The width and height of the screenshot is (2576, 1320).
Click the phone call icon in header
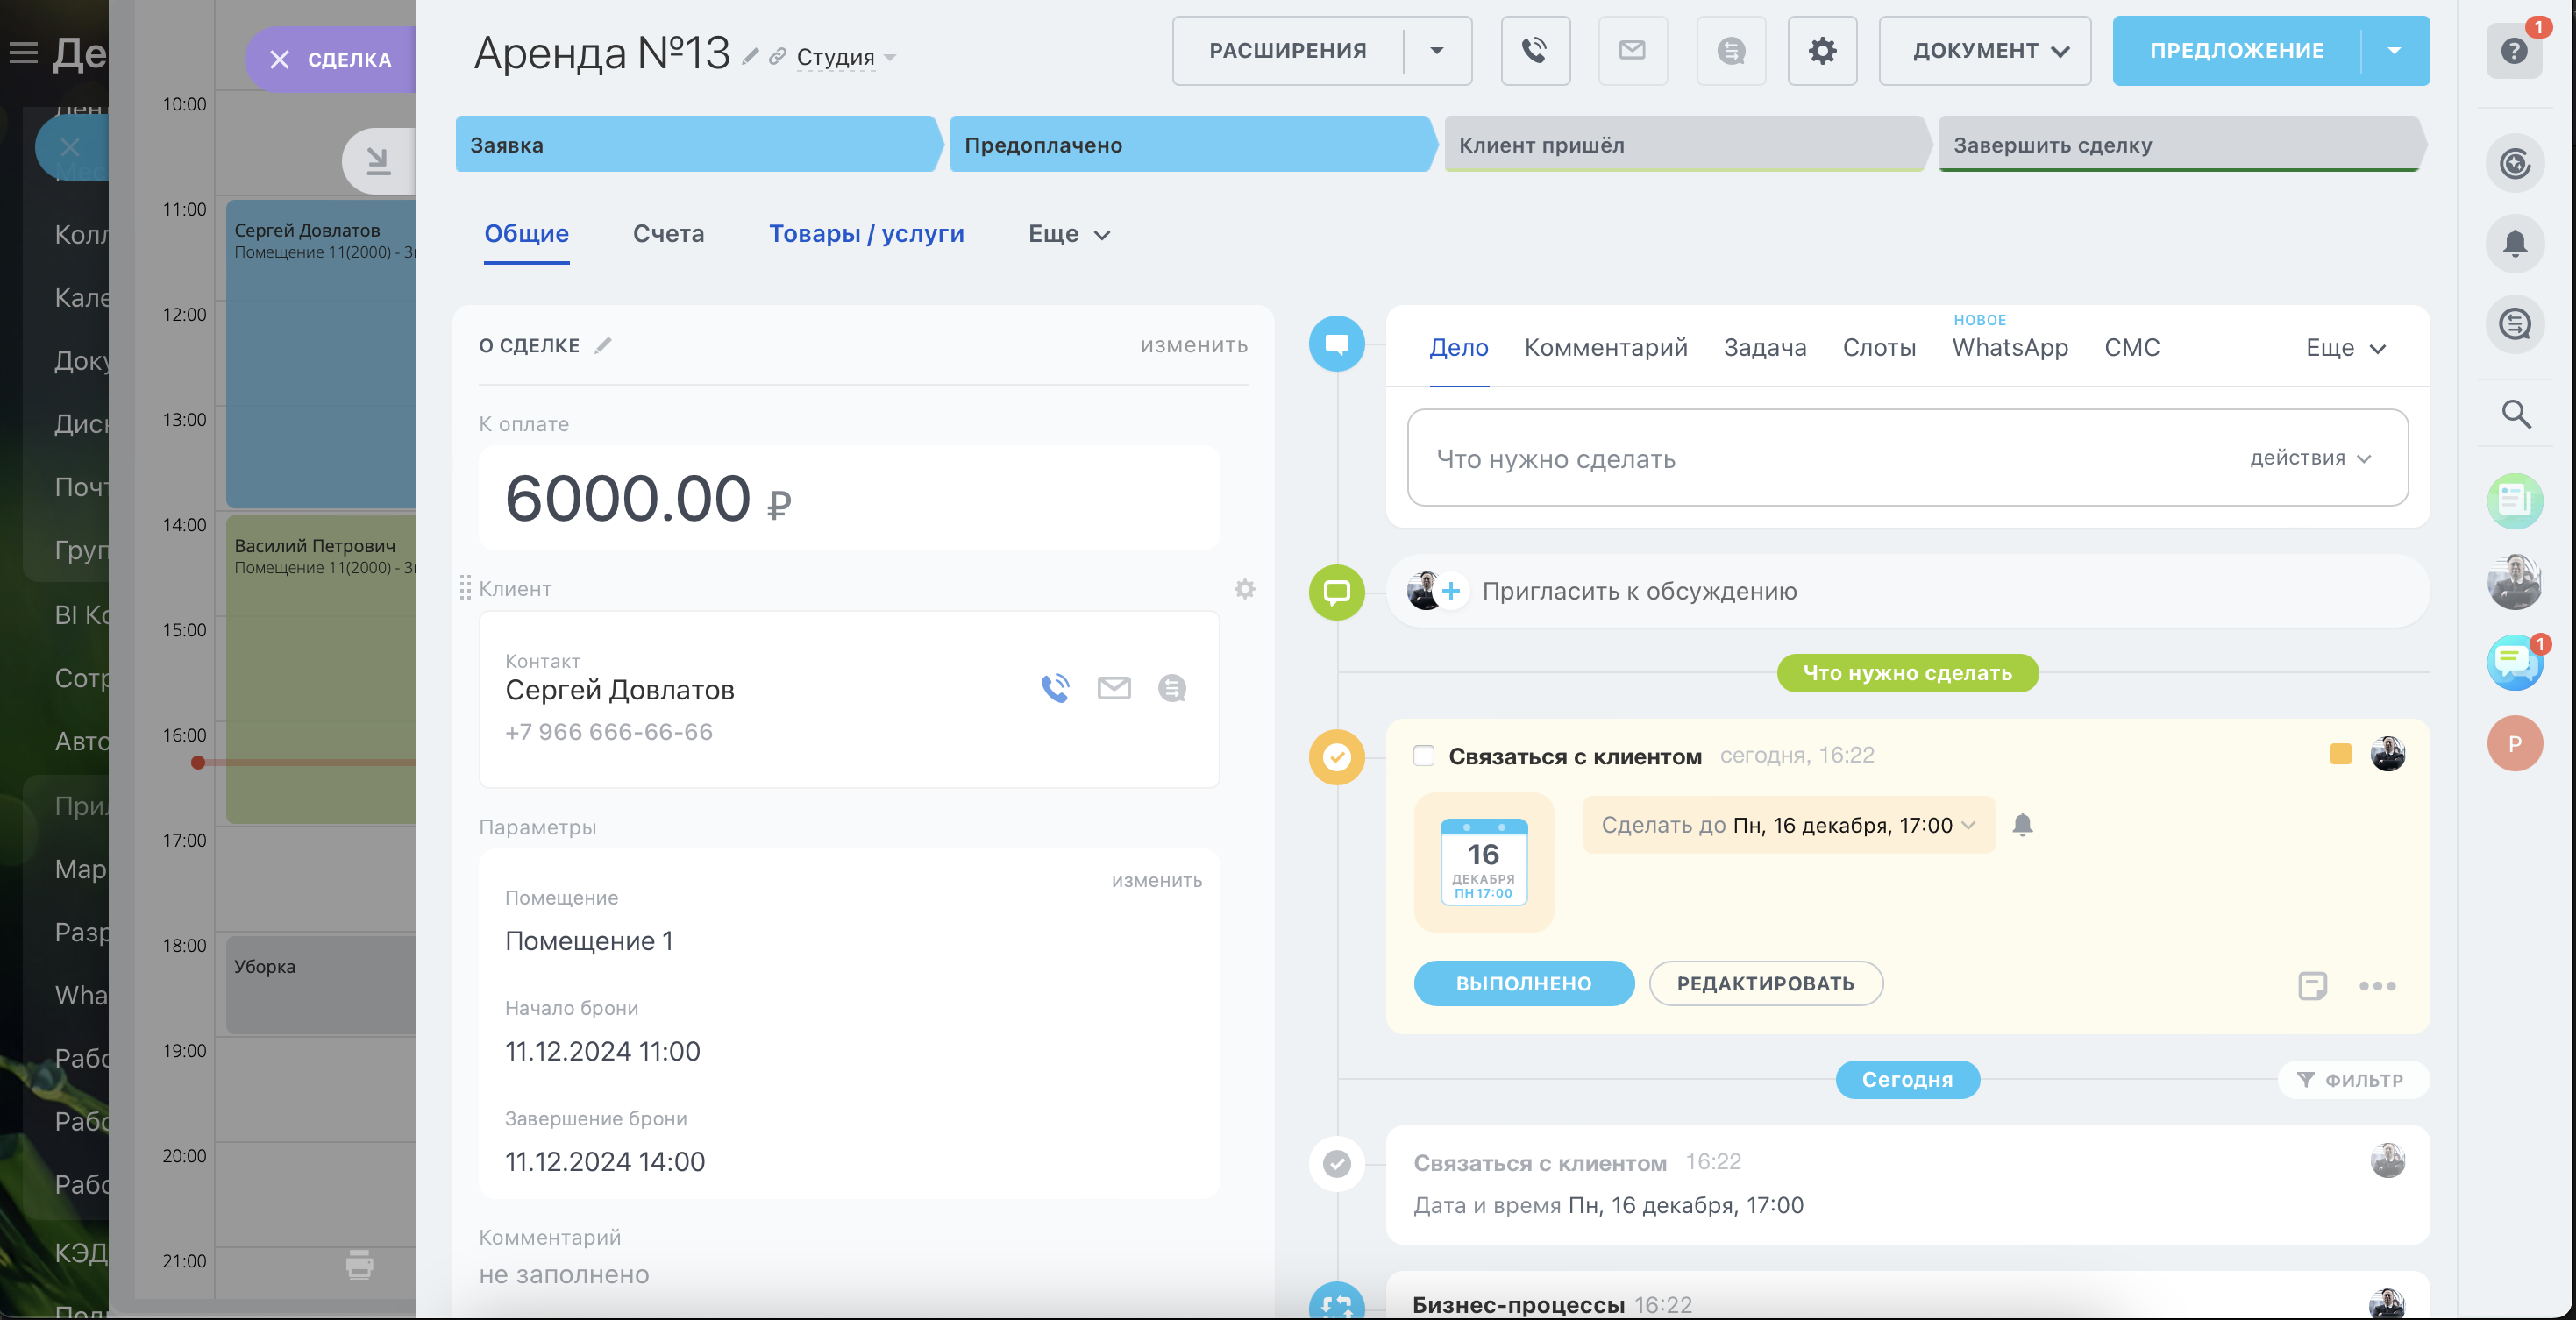[x=1534, y=50]
